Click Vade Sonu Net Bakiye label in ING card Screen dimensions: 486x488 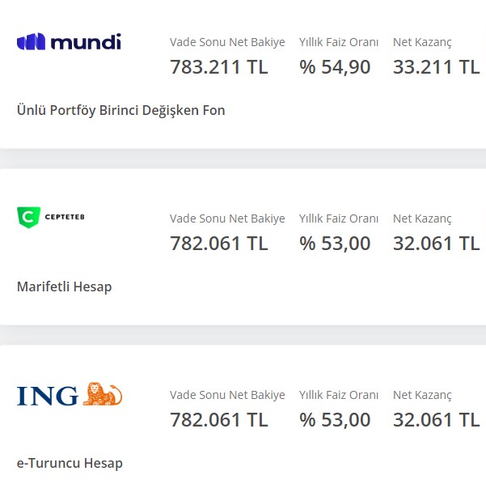pos(227,395)
